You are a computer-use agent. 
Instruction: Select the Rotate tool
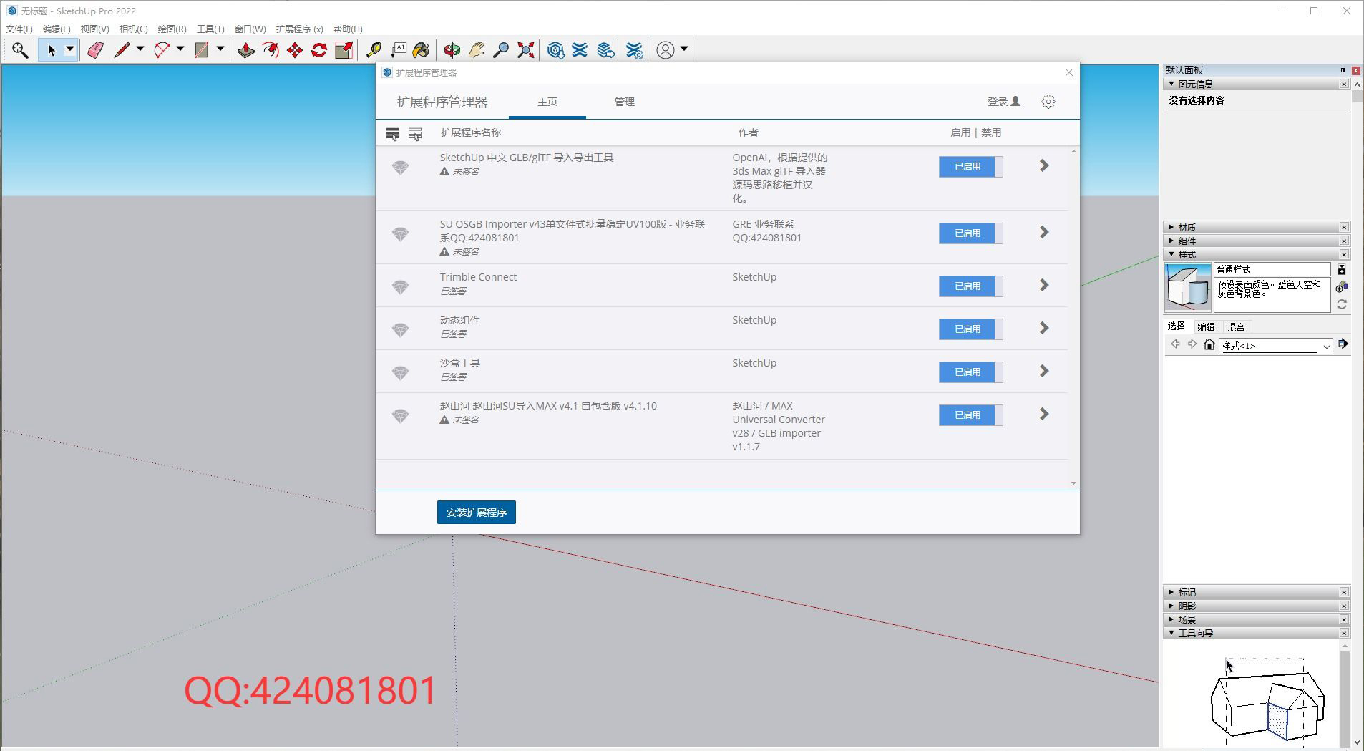319,50
